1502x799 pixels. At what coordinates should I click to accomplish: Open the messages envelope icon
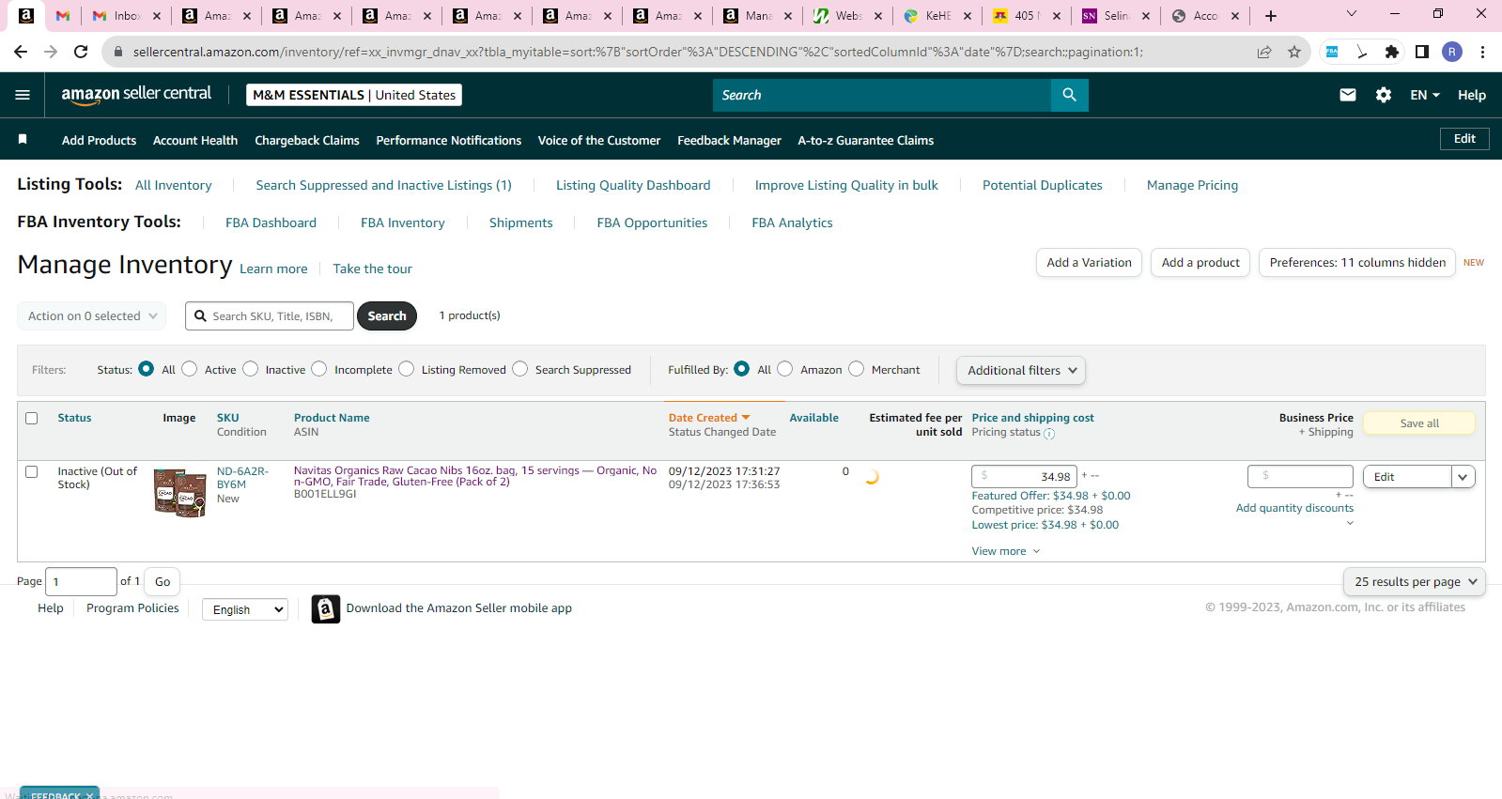(1347, 95)
